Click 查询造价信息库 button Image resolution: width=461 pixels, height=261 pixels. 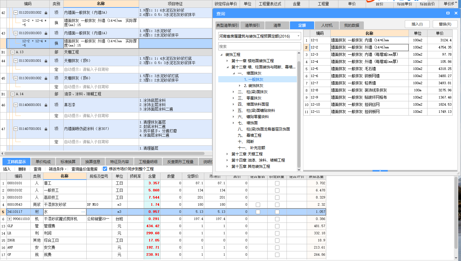point(85,169)
